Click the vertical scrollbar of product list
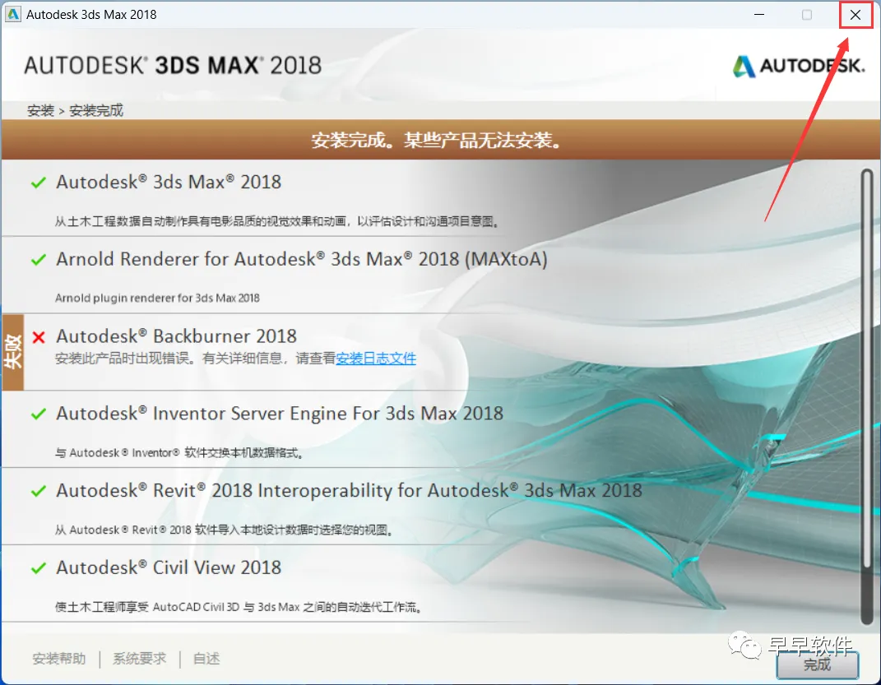 click(867, 396)
